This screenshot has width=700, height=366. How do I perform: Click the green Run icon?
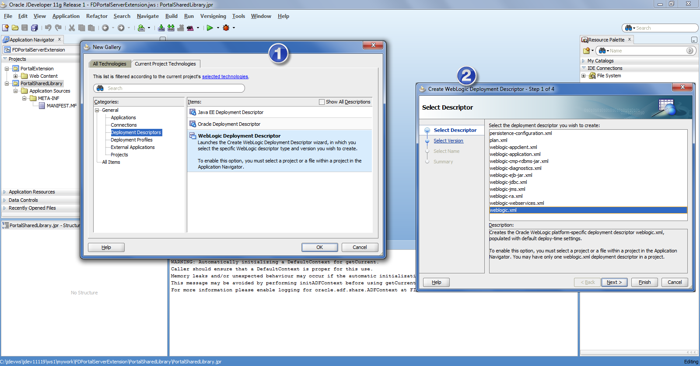point(210,28)
